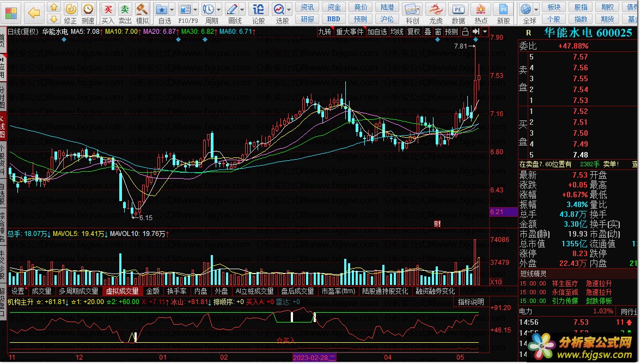This screenshot has height=364, width=641.
Task: Click the 买入 buy icon
Action: pos(108,13)
